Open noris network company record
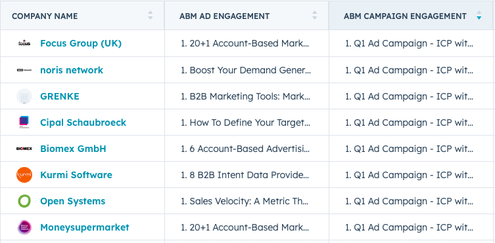The height and width of the screenshot is (243, 495). pos(72,70)
